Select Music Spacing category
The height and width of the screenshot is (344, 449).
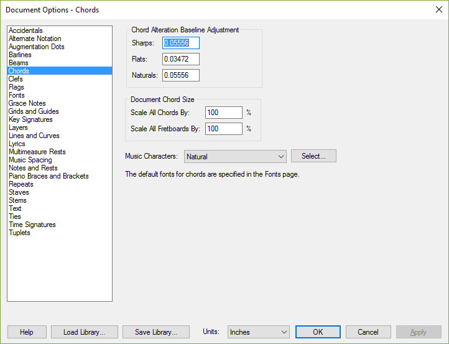[30, 160]
